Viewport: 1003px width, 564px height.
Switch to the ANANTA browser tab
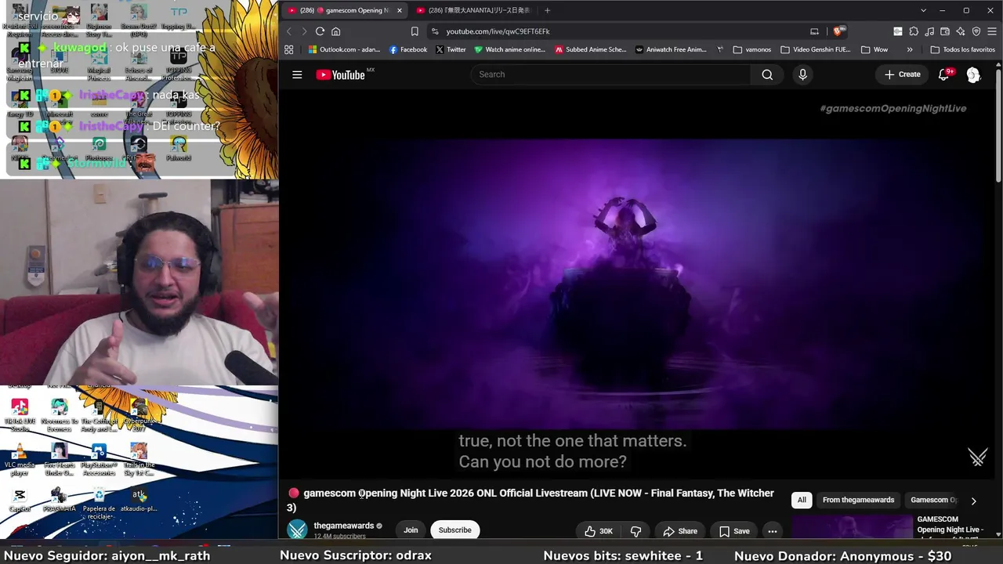point(473,10)
